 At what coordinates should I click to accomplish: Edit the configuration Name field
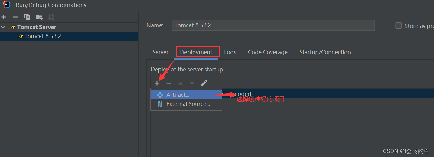tap(273, 25)
